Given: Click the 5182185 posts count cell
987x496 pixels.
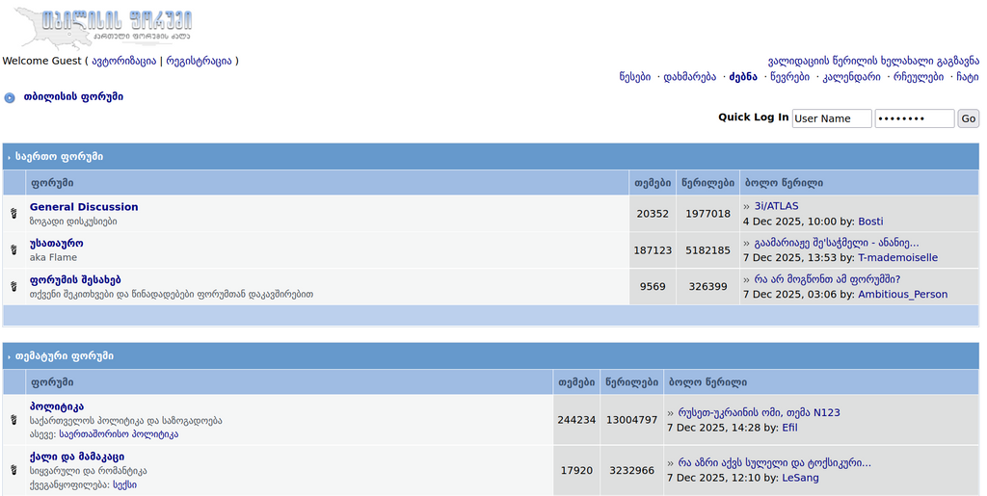Looking at the screenshot, I should 708,250.
